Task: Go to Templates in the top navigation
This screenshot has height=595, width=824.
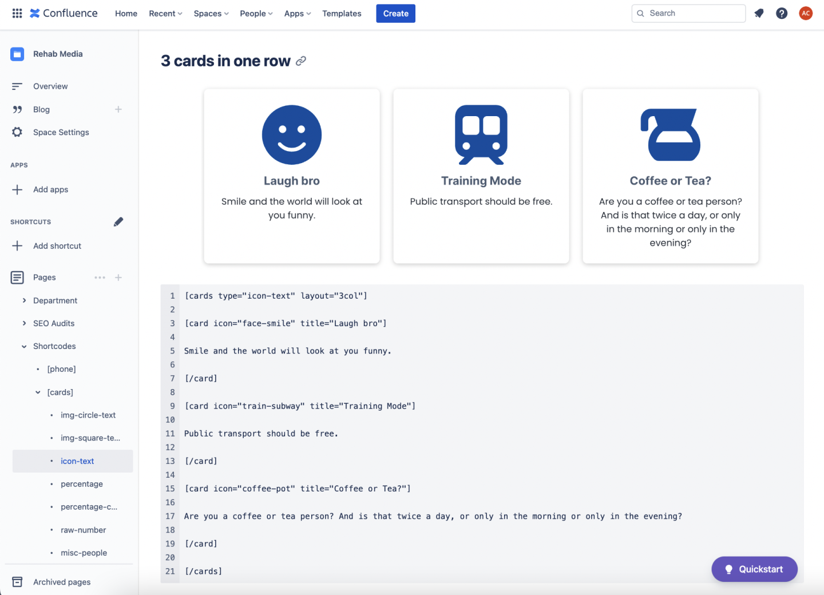Action: click(342, 13)
